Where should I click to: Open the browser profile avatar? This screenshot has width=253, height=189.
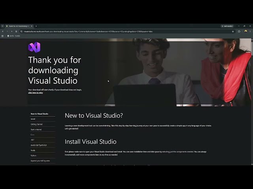pos(245,31)
